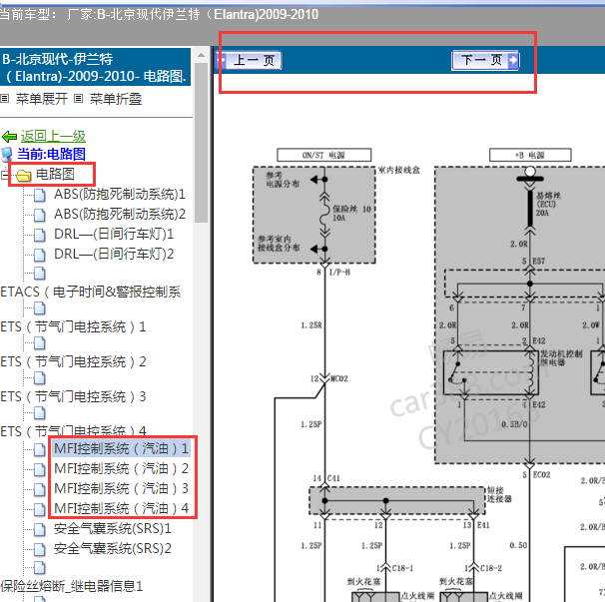Viewport: 605px width, 602px height.
Task: Click the 菜单折叠 list icon
Action: [x=78, y=99]
